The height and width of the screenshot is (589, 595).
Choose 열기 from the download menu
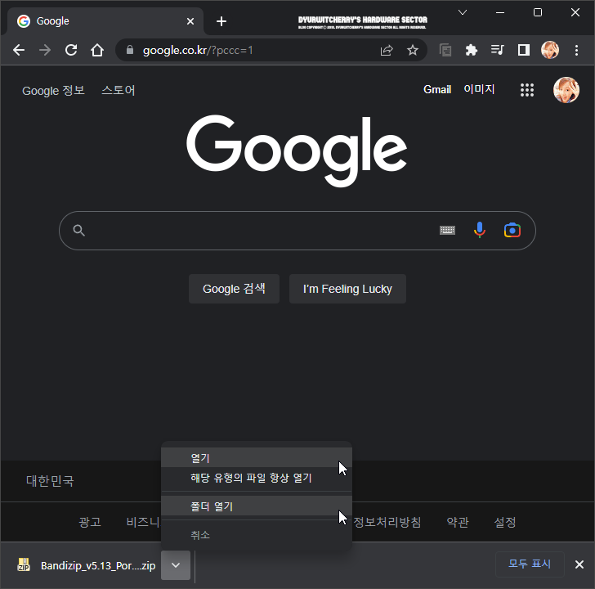pos(257,458)
